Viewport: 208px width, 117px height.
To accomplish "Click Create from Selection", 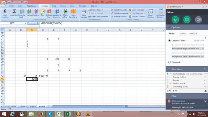I will 98,17.
